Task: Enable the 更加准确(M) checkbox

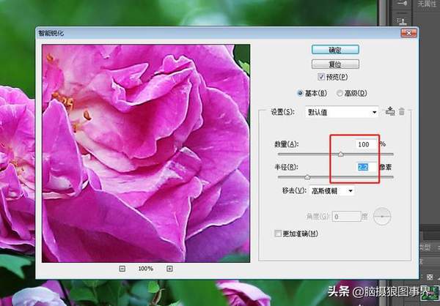Action: [x=277, y=234]
